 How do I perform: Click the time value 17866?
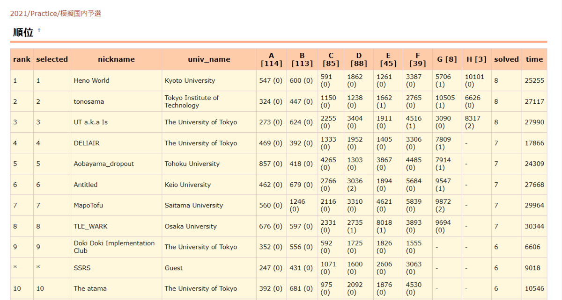pos(534,143)
